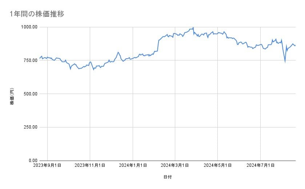
Task: Click the steep rise in February 2024
Action: pyautogui.click(x=158, y=45)
